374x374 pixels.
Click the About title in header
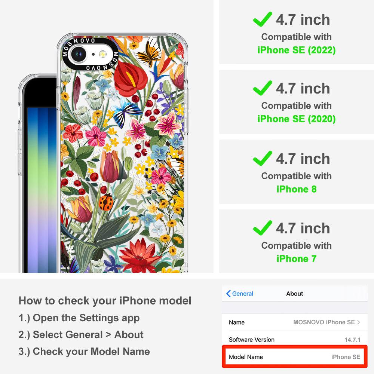[295, 294]
